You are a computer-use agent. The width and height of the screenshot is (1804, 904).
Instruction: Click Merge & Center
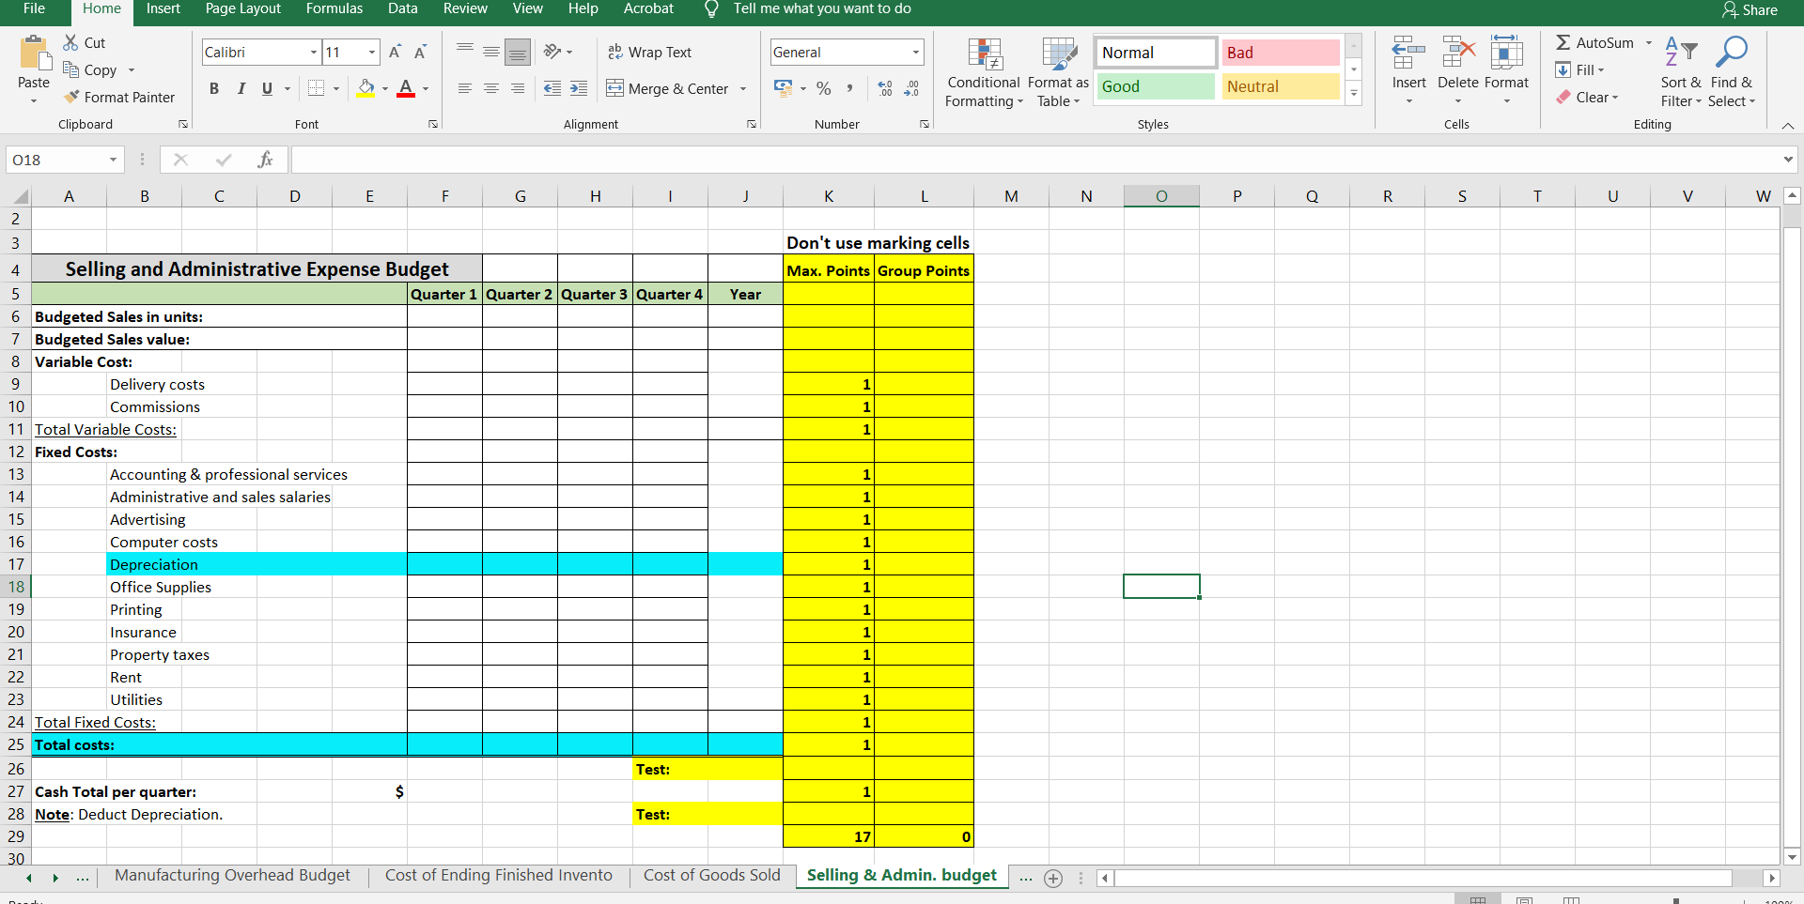669,88
